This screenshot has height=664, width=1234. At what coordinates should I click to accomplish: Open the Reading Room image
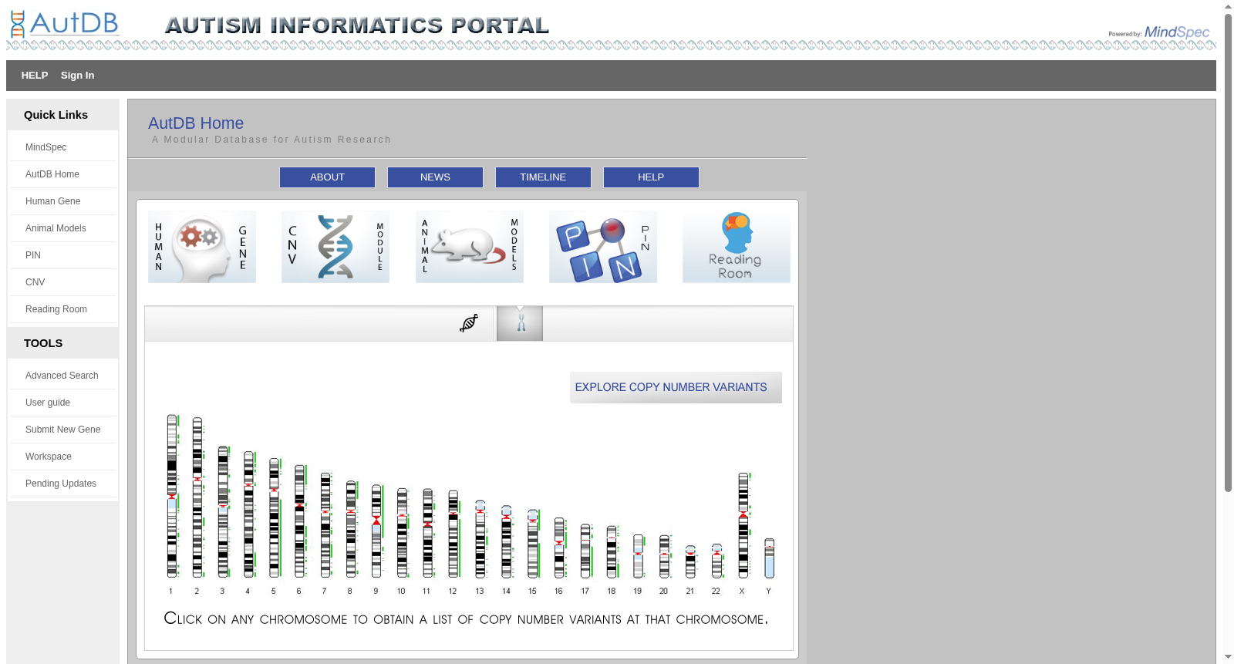tap(737, 247)
